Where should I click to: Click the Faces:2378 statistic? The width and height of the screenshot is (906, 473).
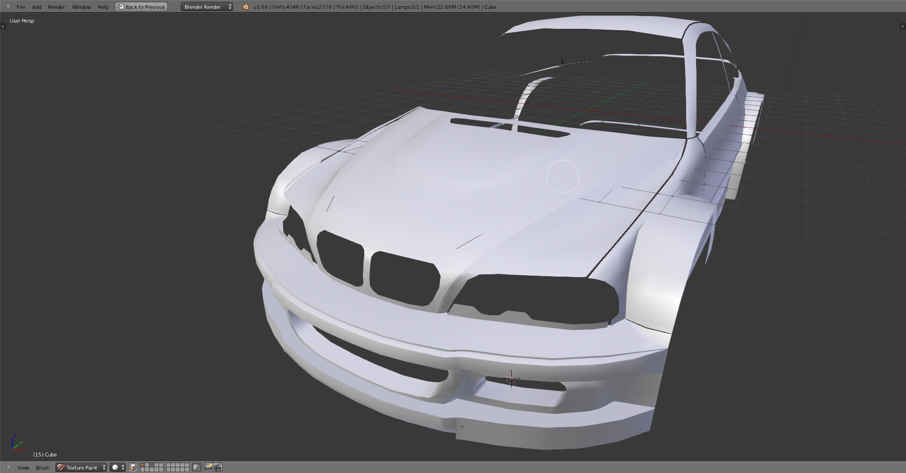[318, 7]
